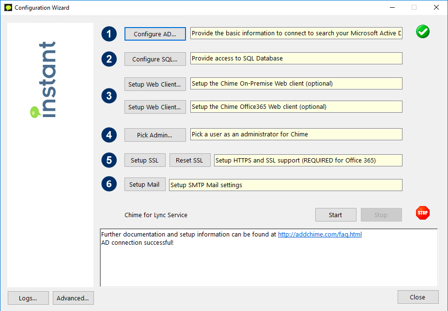The width and height of the screenshot is (448, 311).
Task: Click the Close button at bottom right
Action: pos(418,297)
